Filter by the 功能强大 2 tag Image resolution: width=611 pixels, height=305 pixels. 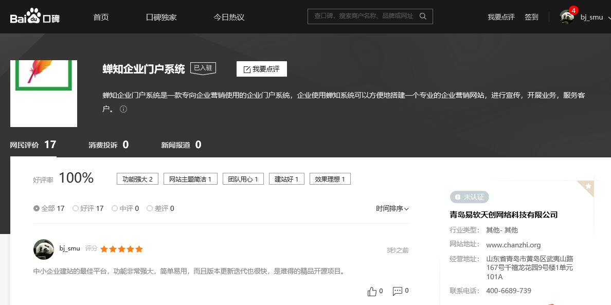[137, 179]
